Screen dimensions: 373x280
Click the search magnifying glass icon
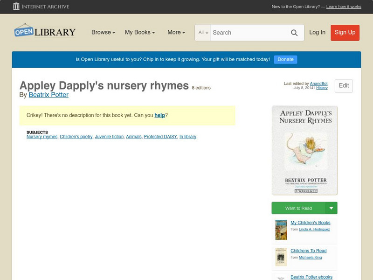(x=294, y=33)
